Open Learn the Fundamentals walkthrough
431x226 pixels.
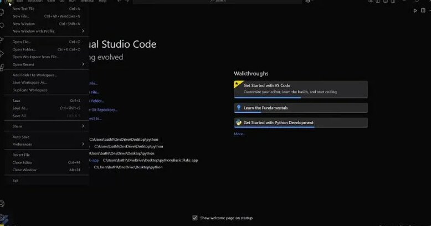pos(301,108)
